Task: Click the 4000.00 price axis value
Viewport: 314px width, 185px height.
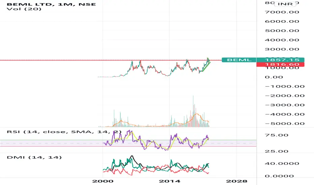Action: point(282,40)
